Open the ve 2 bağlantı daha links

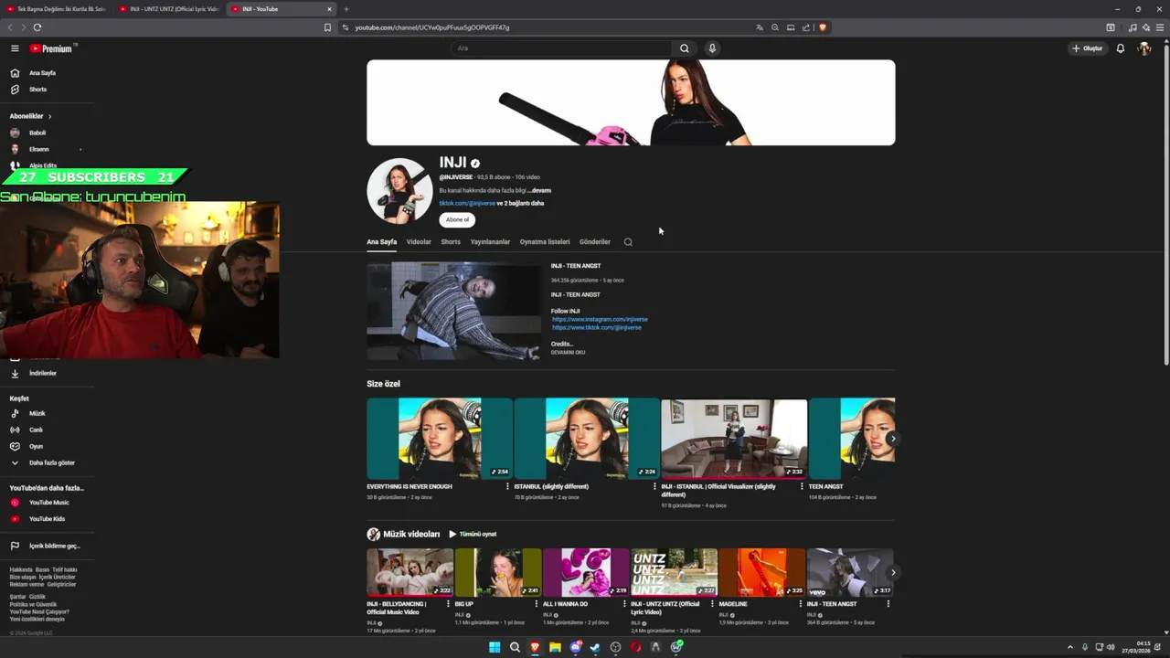520,203
